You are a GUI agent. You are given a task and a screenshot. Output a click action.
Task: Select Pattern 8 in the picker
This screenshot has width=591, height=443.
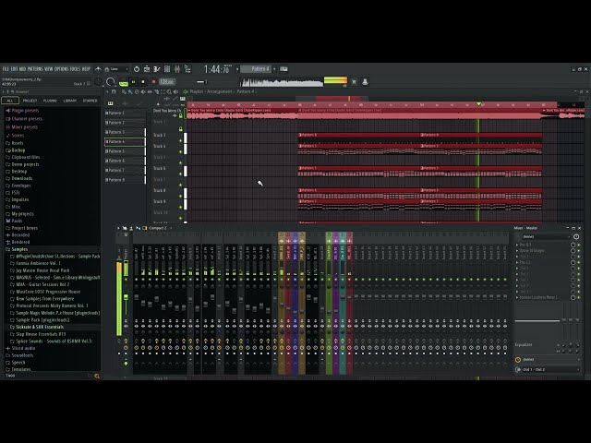pos(126,180)
